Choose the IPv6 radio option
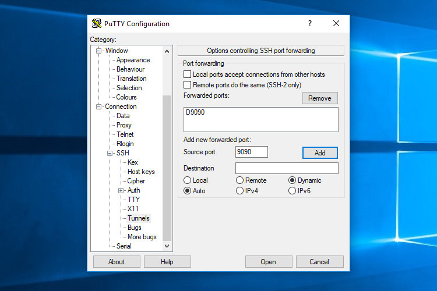The height and width of the screenshot is (291, 437). tap(292, 191)
